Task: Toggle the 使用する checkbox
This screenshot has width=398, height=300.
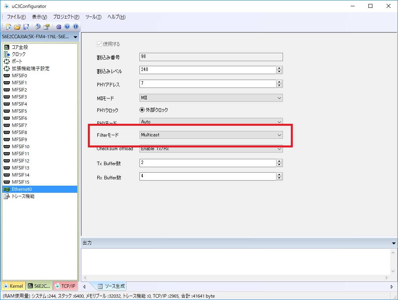Action: click(99, 44)
